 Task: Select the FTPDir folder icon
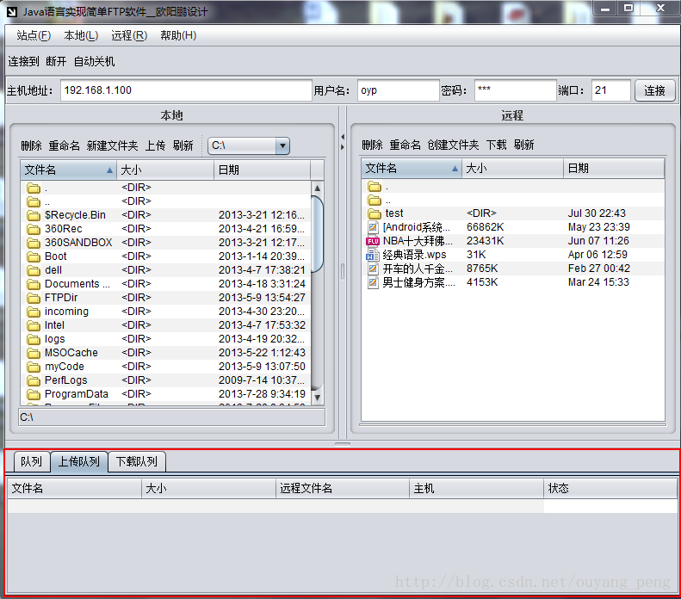(33, 298)
